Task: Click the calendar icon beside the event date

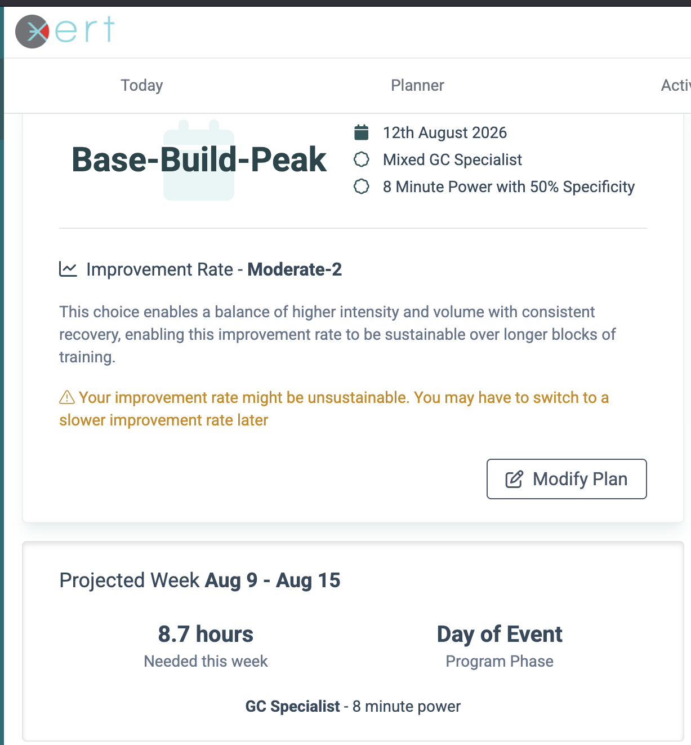Action: [361, 132]
